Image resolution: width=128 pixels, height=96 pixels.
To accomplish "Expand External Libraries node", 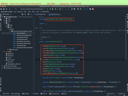I will [x=2, y=66].
